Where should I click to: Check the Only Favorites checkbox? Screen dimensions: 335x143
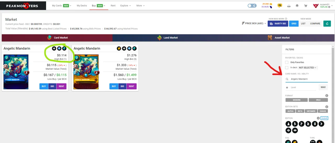[287, 62]
